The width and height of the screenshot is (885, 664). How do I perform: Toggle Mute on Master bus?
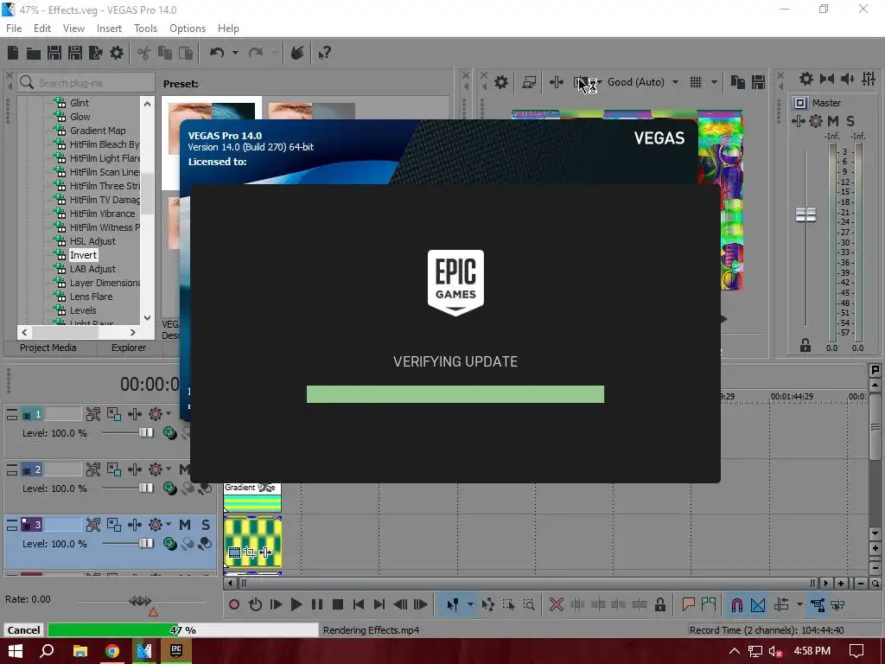click(x=833, y=121)
